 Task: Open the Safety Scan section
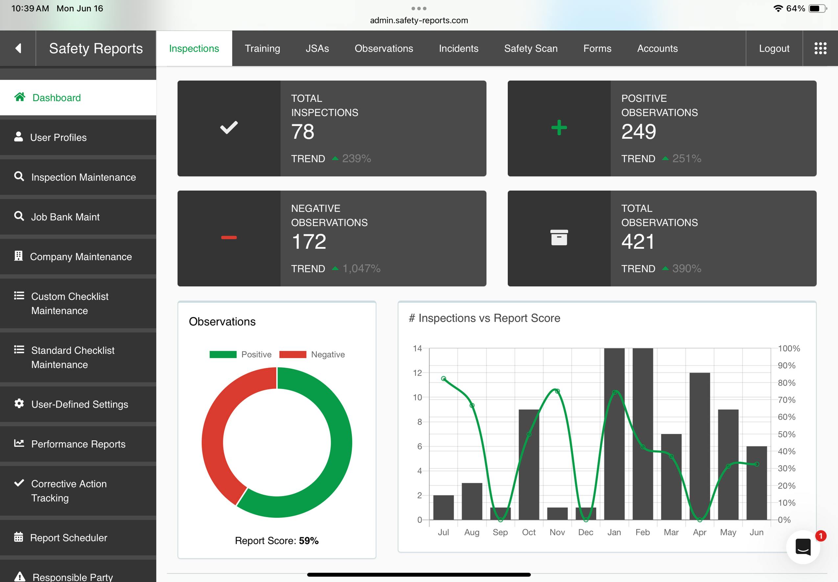click(x=531, y=48)
